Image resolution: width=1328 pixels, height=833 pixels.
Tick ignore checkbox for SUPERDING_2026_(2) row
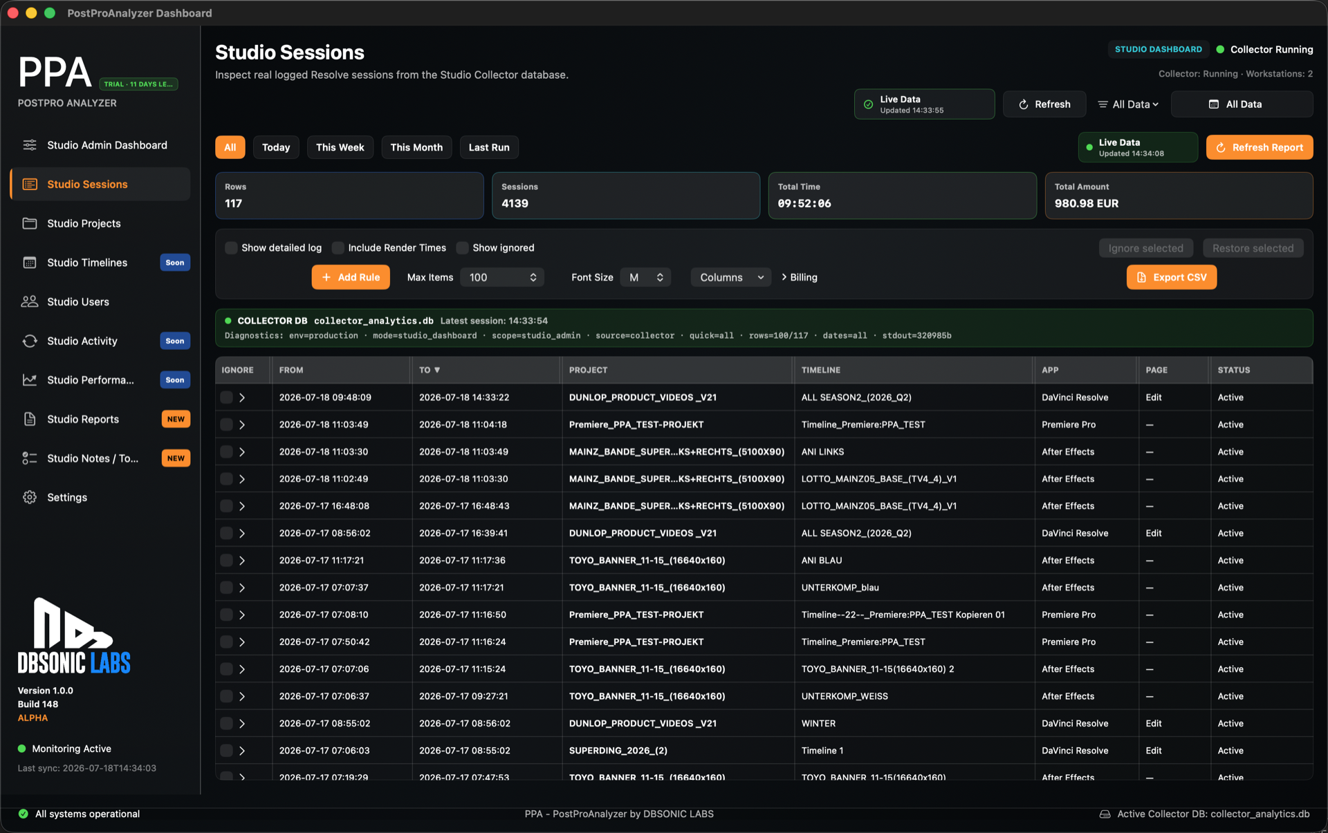pos(226,751)
